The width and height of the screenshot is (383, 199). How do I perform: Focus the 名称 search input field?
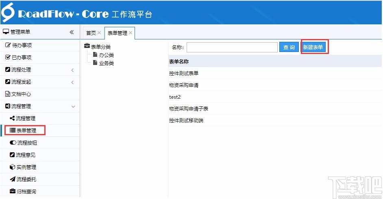(x=232, y=47)
